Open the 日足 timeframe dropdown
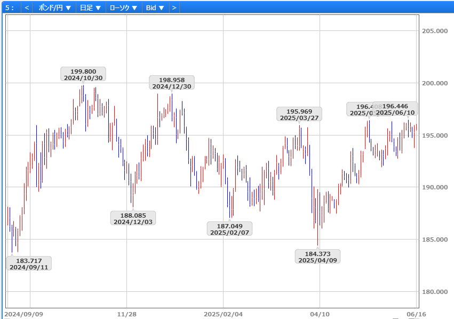This screenshot has height=319, width=454. (90, 8)
